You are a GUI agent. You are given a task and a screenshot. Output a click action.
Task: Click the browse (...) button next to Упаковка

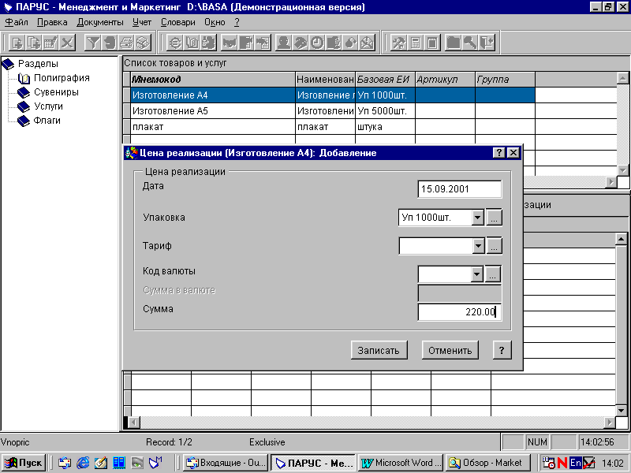point(494,218)
